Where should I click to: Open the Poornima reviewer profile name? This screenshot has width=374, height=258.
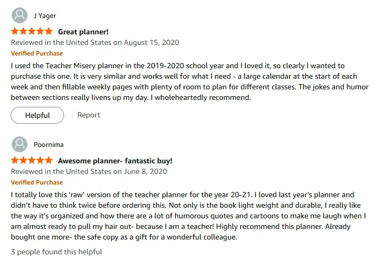(49, 144)
